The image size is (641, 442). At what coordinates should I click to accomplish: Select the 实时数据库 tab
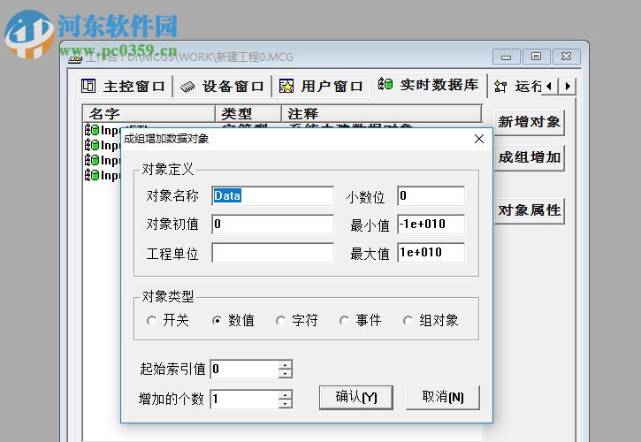[x=429, y=85]
